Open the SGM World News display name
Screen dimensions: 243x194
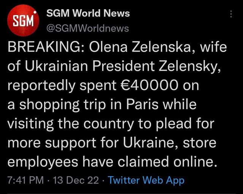[x=88, y=13]
